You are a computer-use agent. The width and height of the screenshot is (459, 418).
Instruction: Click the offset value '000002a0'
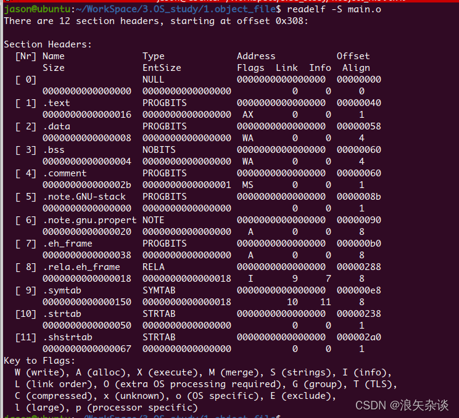pyautogui.click(x=359, y=337)
